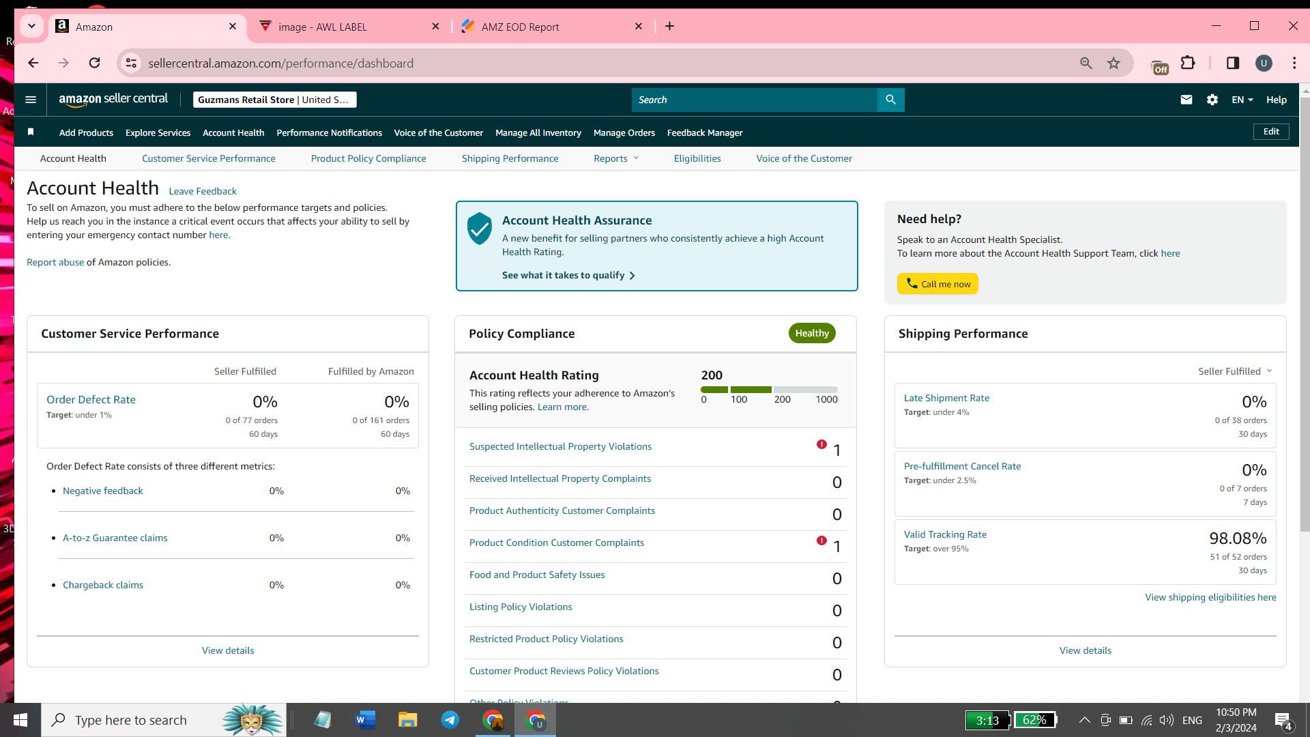Click the Windows taskbar search box
The height and width of the screenshot is (737, 1310).
[x=164, y=720]
